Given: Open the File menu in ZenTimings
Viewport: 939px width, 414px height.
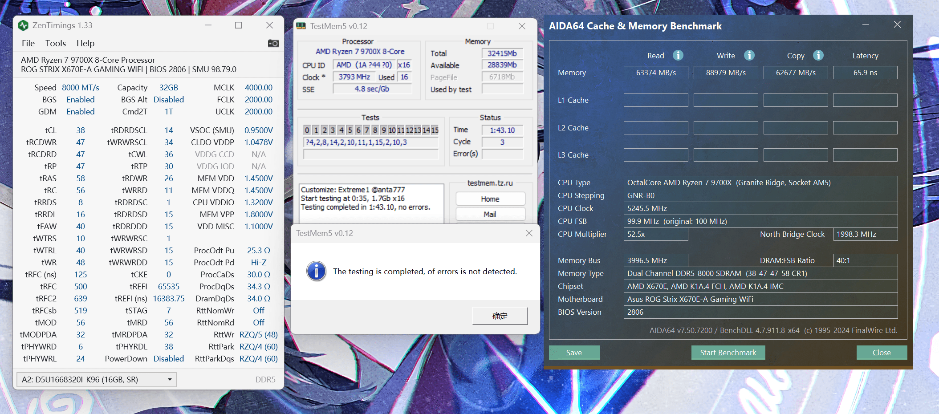Looking at the screenshot, I should tap(28, 43).
